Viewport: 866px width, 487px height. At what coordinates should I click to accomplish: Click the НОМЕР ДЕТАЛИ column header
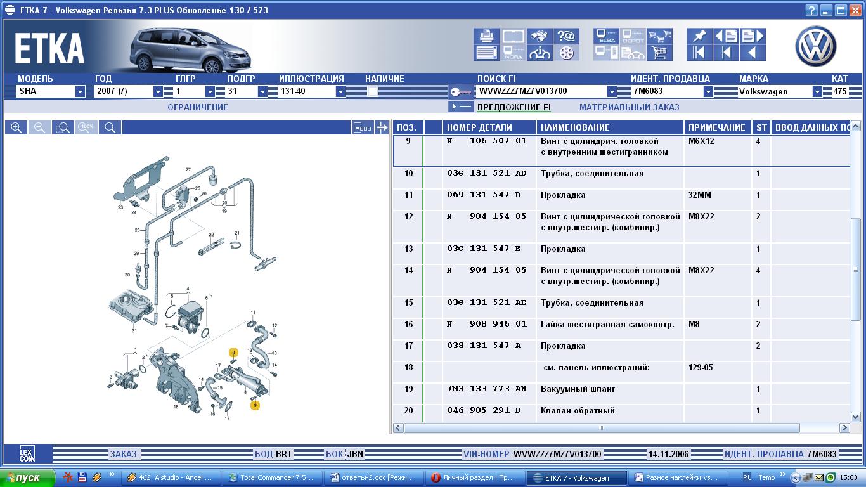489,127
